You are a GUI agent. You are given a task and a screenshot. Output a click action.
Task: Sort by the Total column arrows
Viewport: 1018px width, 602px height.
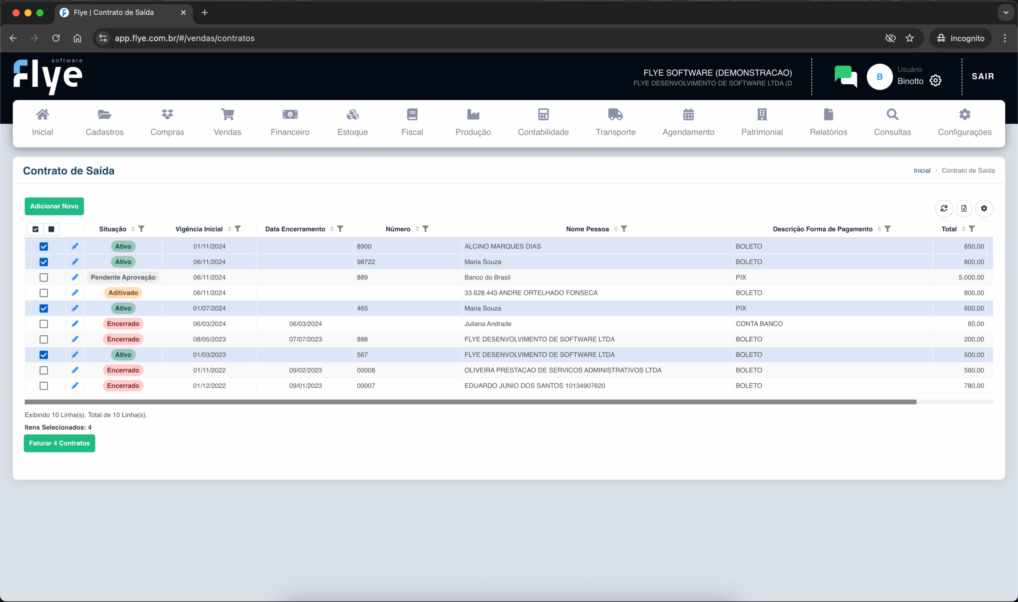tap(964, 229)
